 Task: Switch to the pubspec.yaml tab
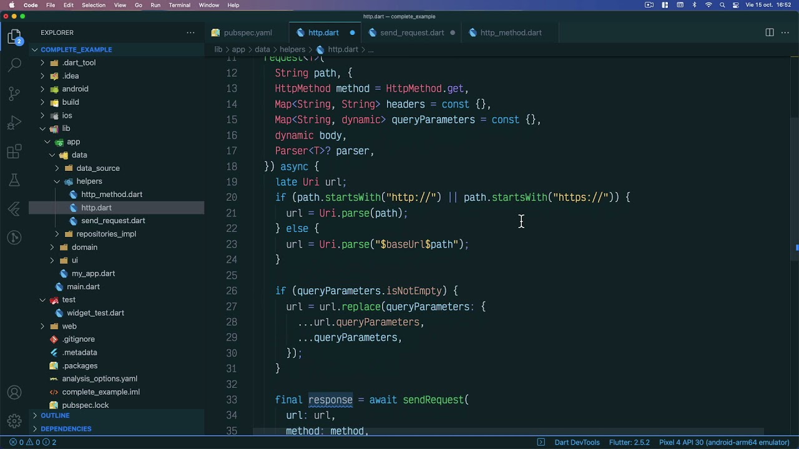point(247,32)
